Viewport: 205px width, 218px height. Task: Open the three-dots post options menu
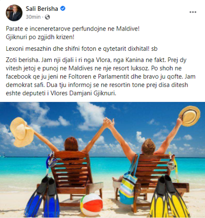[193, 12]
